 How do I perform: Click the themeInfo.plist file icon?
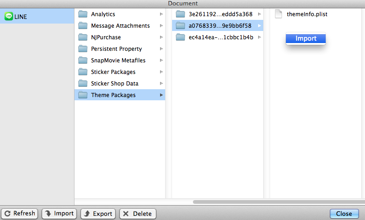point(278,14)
